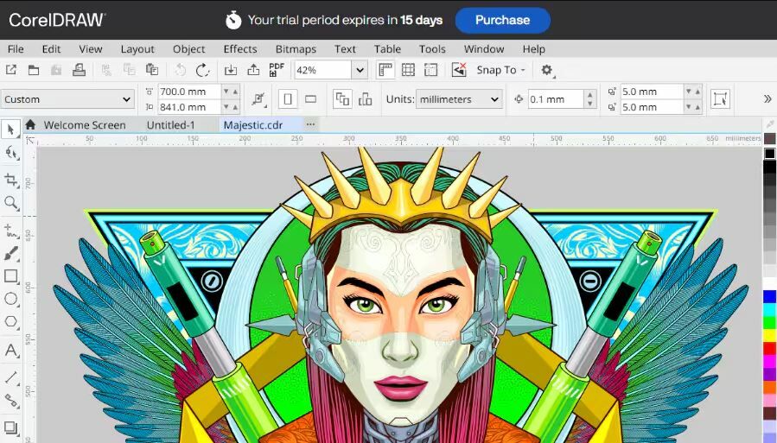Image resolution: width=777 pixels, height=443 pixels.
Task: Click the page width 700.0 mm field
Action: point(189,92)
